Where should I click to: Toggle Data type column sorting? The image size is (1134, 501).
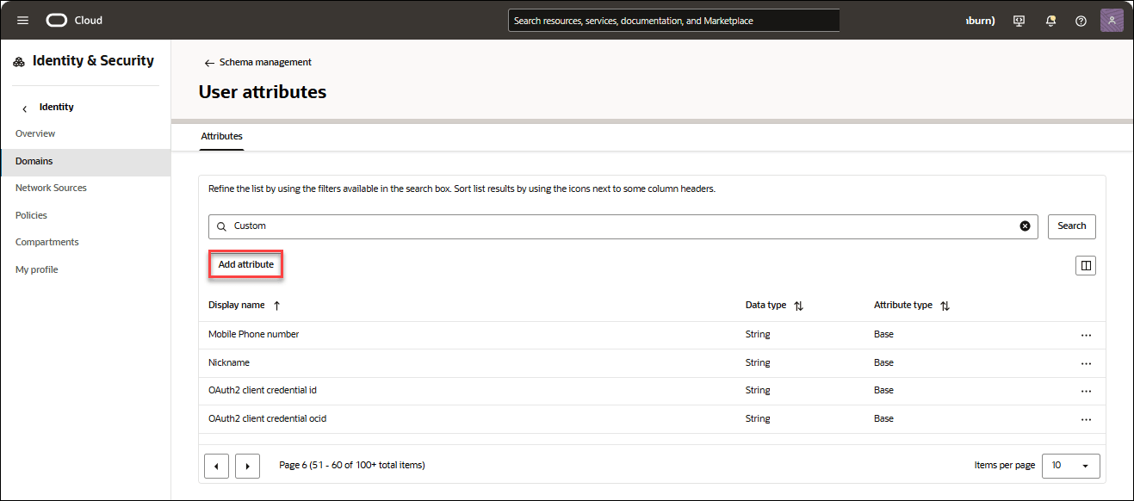coord(797,305)
